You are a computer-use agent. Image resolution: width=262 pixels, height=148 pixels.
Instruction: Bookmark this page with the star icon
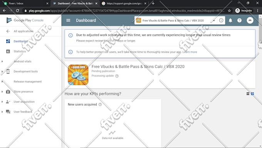[229, 11]
